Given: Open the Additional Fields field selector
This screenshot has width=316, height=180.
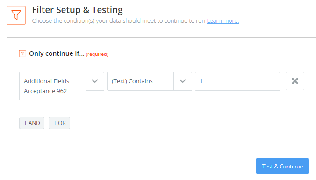Looking at the screenshot, I should tap(62, 86).
